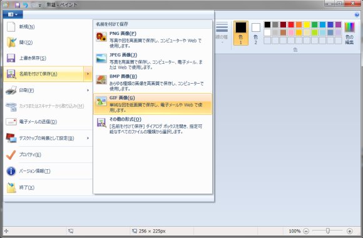This screenshot has width=363, height=238.
Task: Click the printer icon for 印刷(P)
Action: tap(11, 91)
